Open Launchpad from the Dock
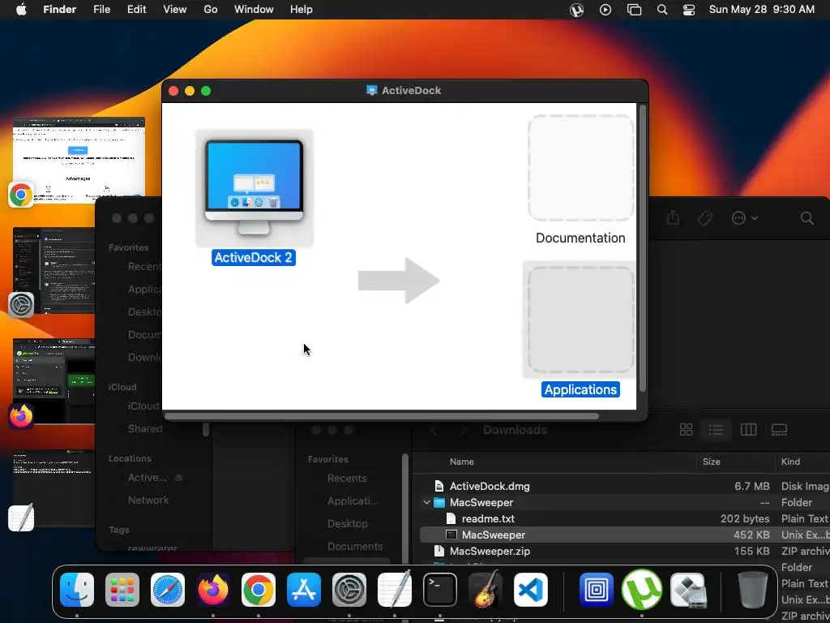The image size is (830, 623). [x=122, y=590]
